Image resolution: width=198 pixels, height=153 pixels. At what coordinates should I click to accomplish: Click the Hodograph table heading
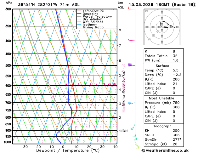tap(162, 126)
